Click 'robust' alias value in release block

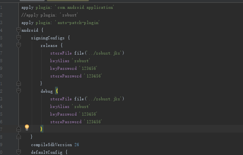81,61
